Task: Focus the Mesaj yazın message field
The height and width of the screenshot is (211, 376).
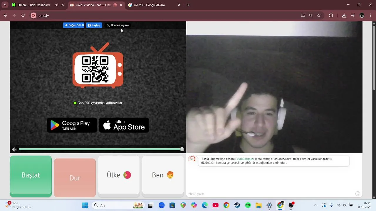Action: 271,194
